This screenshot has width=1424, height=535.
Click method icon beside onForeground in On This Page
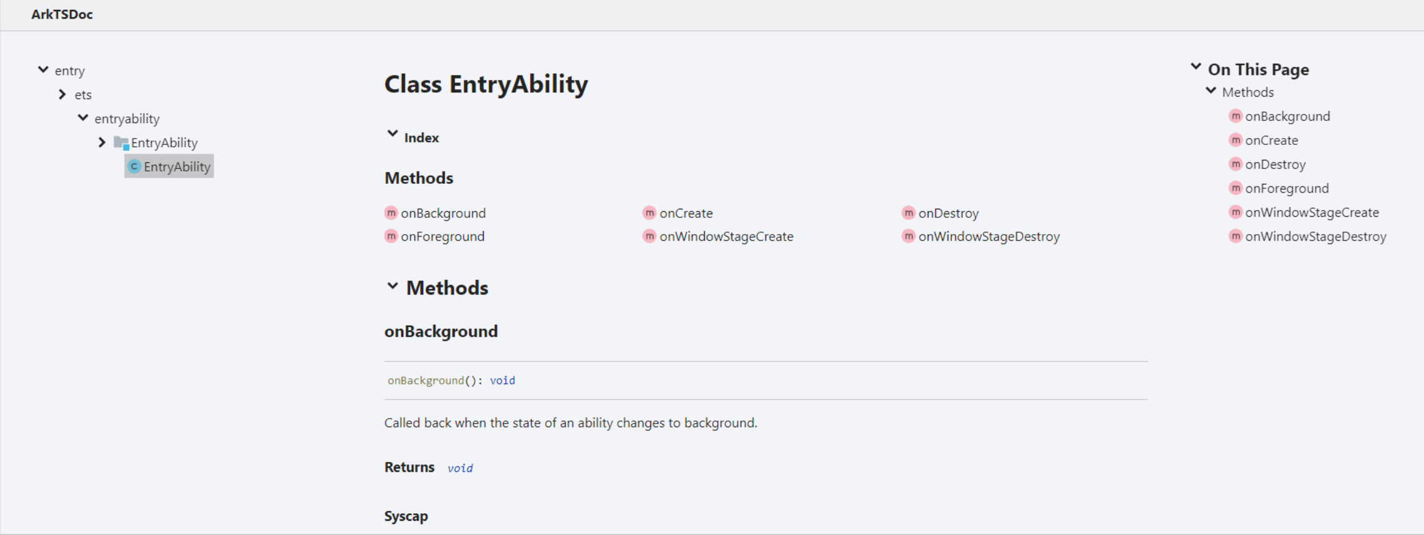click(1236, 188)
